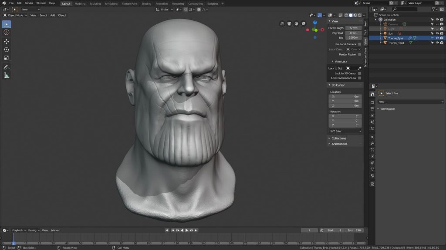Open the Physics properties tab
Image resolution: width=446 pixels, height=250 pixels.
pyautogui.click(x=372, y=156)
